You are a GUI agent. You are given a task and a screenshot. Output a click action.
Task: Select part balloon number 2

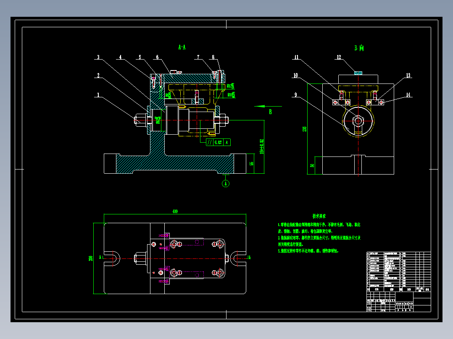(x=98, y=75)
